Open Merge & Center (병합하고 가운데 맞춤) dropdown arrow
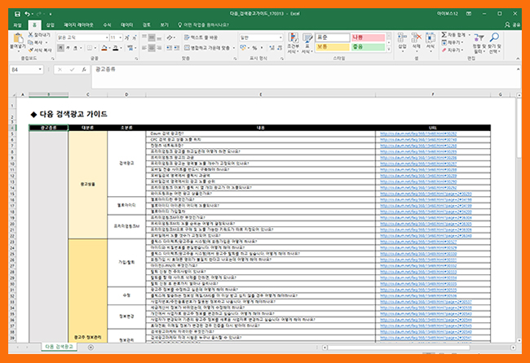Viewport: 530px width, 363px height. 234,48
